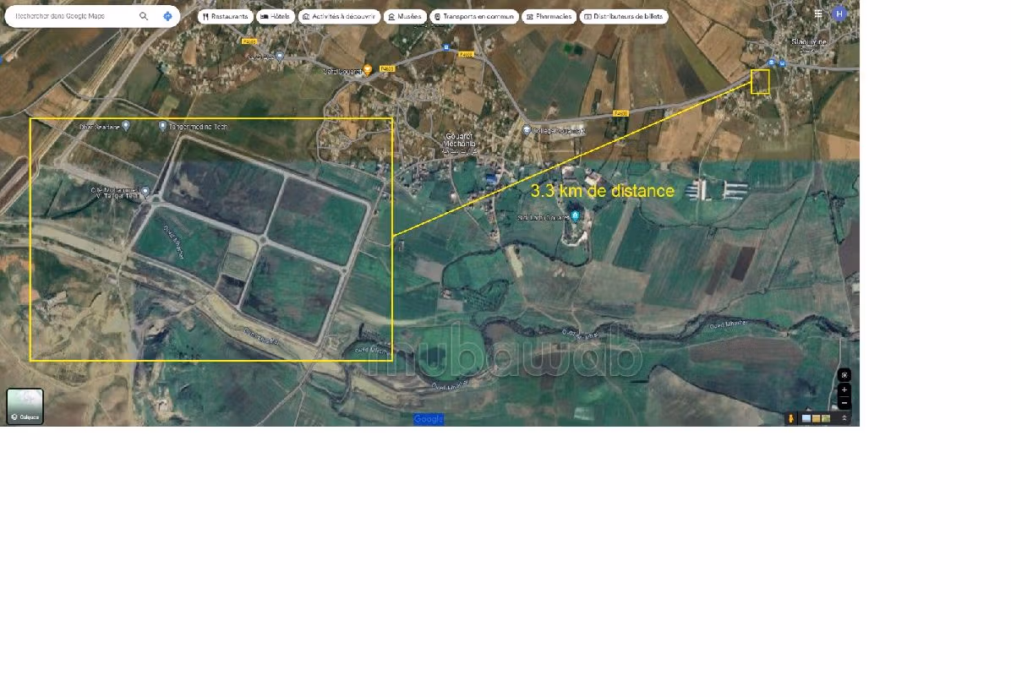Select the Musées category chip
Viewport: 1011px width, 697px height.
coord(404,16)
